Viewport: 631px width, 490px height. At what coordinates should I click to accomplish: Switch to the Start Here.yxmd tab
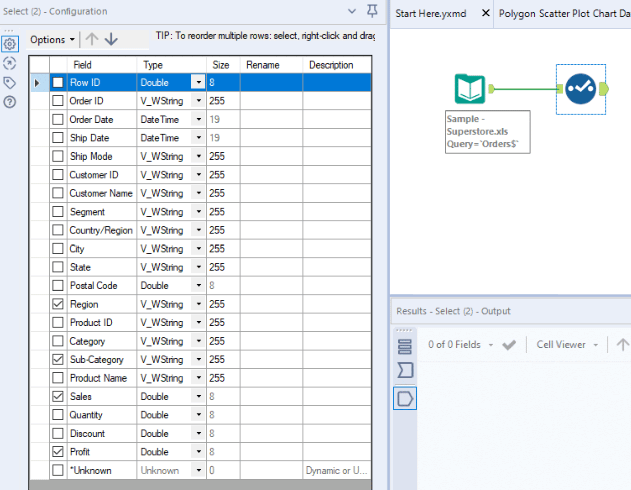431,13
